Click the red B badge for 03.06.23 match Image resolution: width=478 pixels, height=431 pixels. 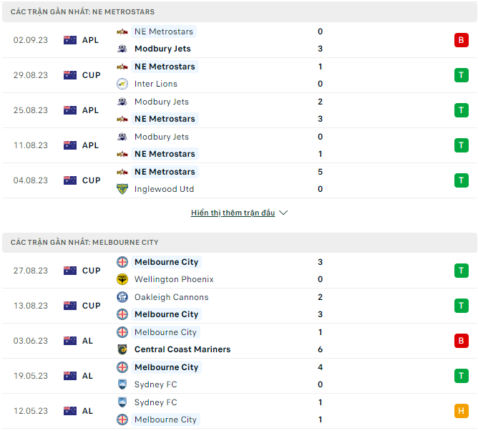[x=461, y=341]
